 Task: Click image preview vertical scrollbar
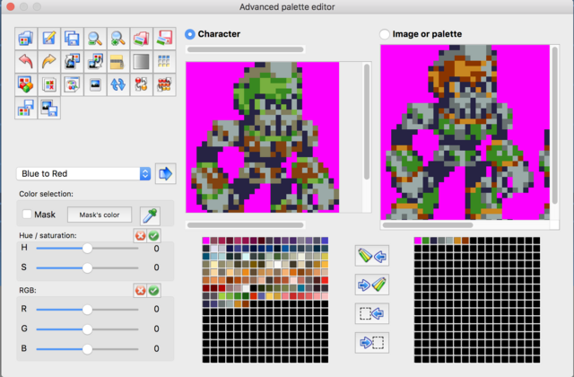click(554, 125)
